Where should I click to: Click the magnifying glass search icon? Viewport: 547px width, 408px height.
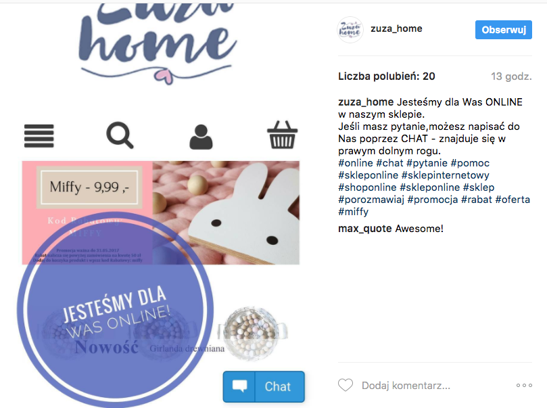(x=120, y=135)
